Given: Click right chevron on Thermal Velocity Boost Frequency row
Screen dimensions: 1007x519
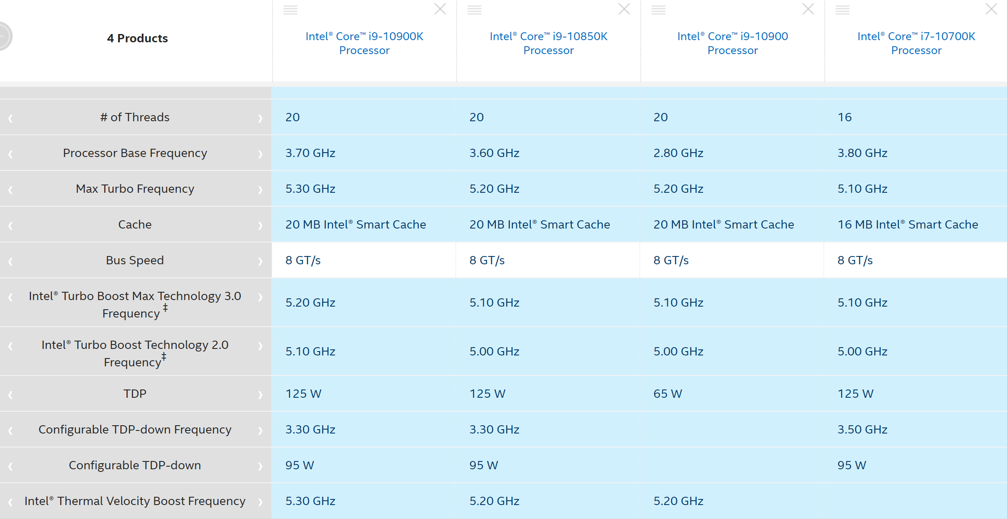Looking at the screenshot, I should click(x=260, y=502).
